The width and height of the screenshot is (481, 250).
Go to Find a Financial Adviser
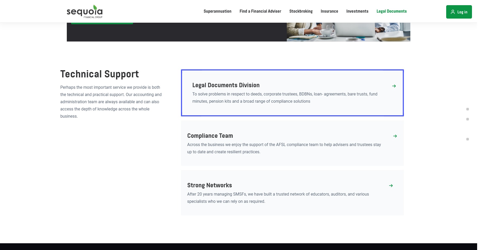click(260, 11)
